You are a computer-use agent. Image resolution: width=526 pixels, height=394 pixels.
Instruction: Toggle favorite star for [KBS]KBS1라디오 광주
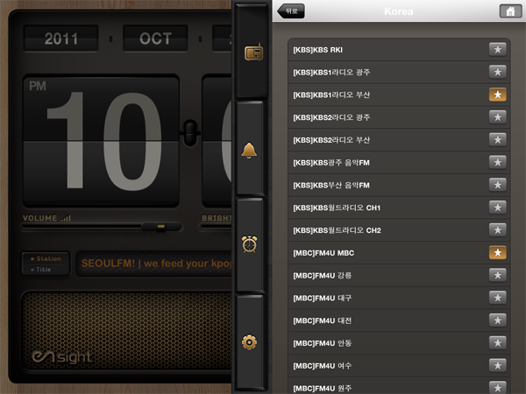point(497,72)
